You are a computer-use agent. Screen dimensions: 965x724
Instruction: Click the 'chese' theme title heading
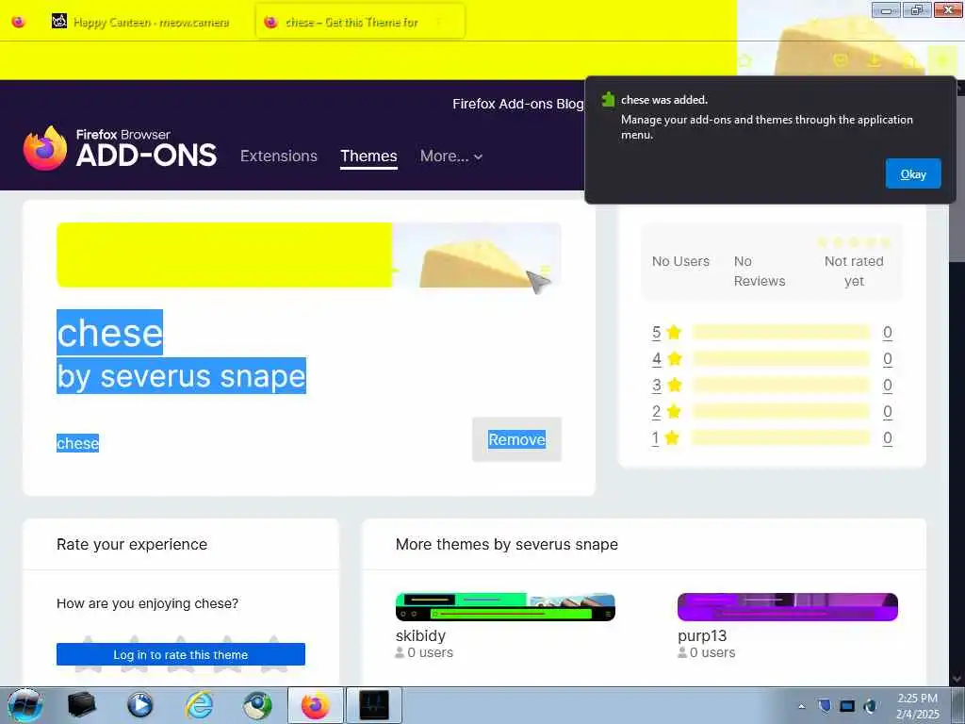click(109, 333)
